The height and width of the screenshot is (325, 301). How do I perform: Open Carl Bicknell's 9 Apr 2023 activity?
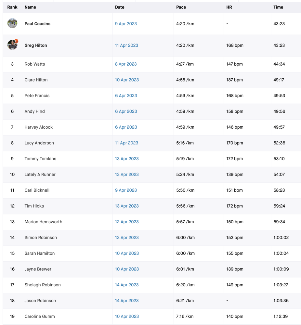tap(126, 190)
